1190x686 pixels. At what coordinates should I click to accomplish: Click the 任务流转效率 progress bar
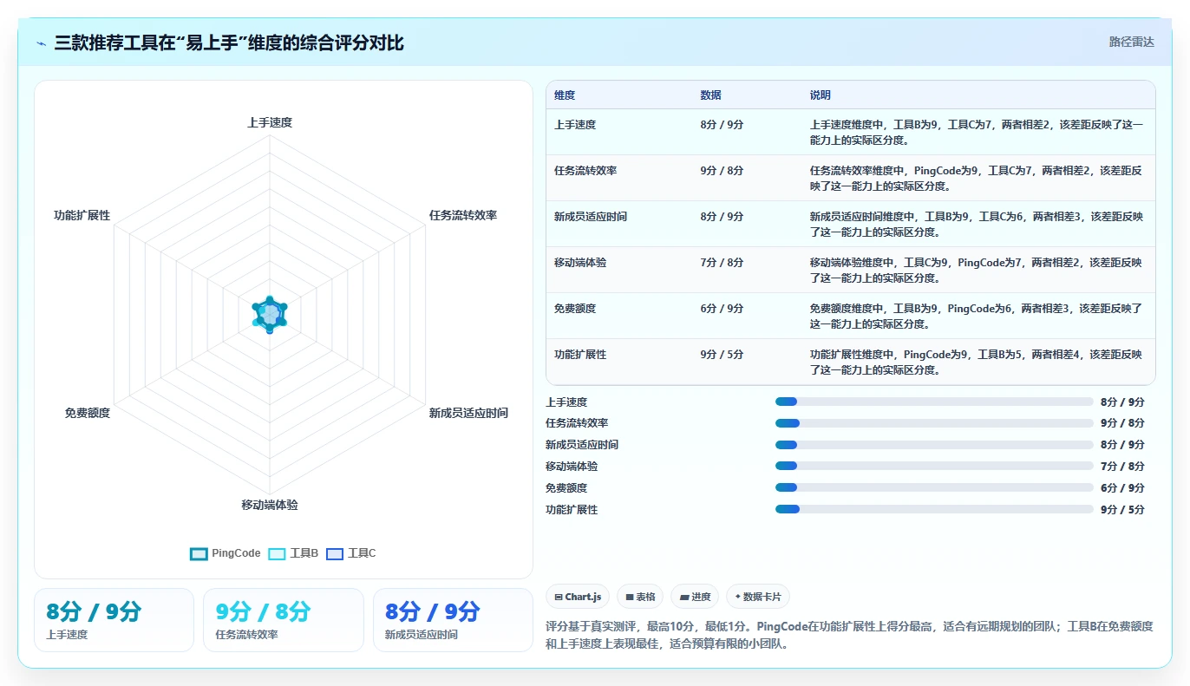pos(934,423)
